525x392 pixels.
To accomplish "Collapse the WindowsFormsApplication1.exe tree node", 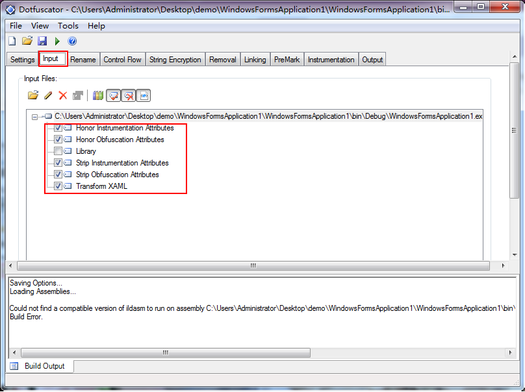I will pyautogui.click(x=34, y=117).
